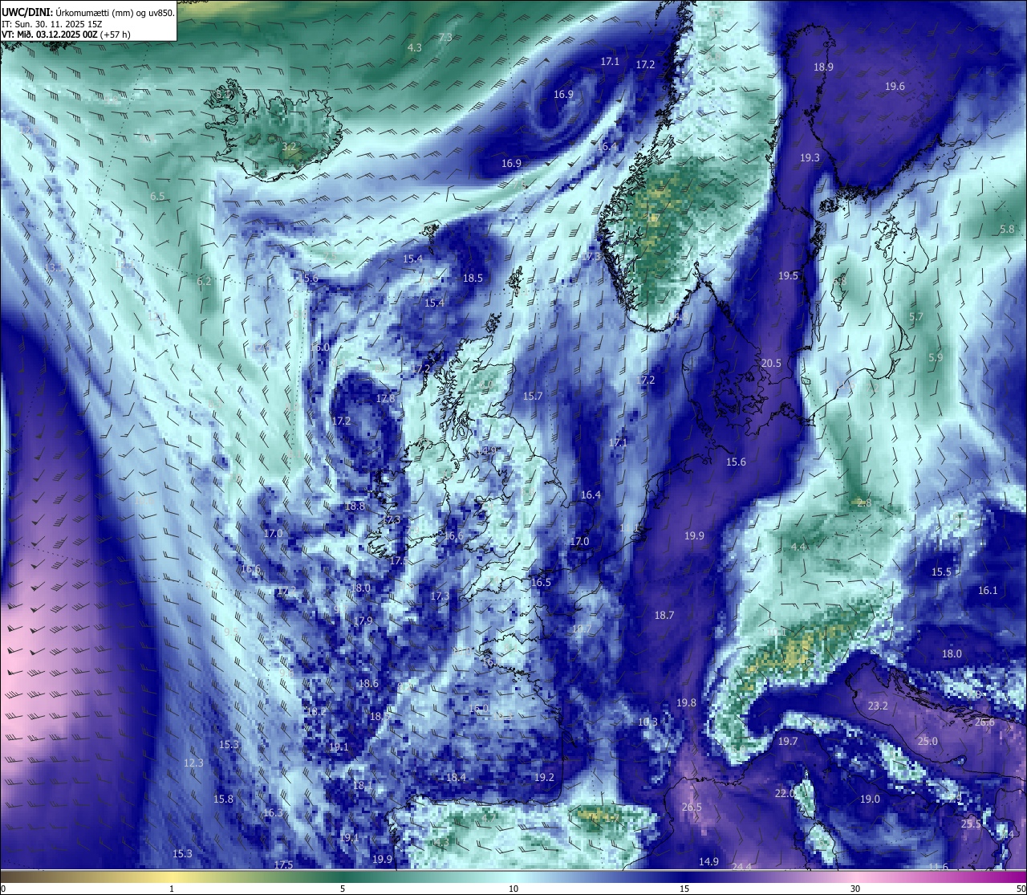
Task: Click the 19.5 value label
Action: coord(788,276)
